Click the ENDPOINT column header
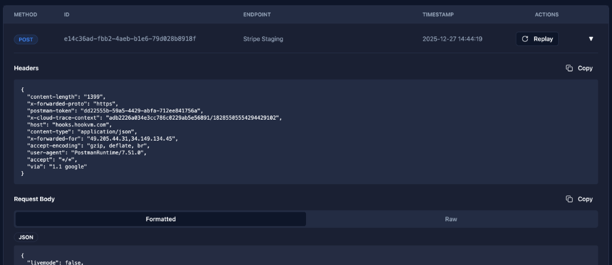This screenshot has width=612, height=265. [258, 13]
